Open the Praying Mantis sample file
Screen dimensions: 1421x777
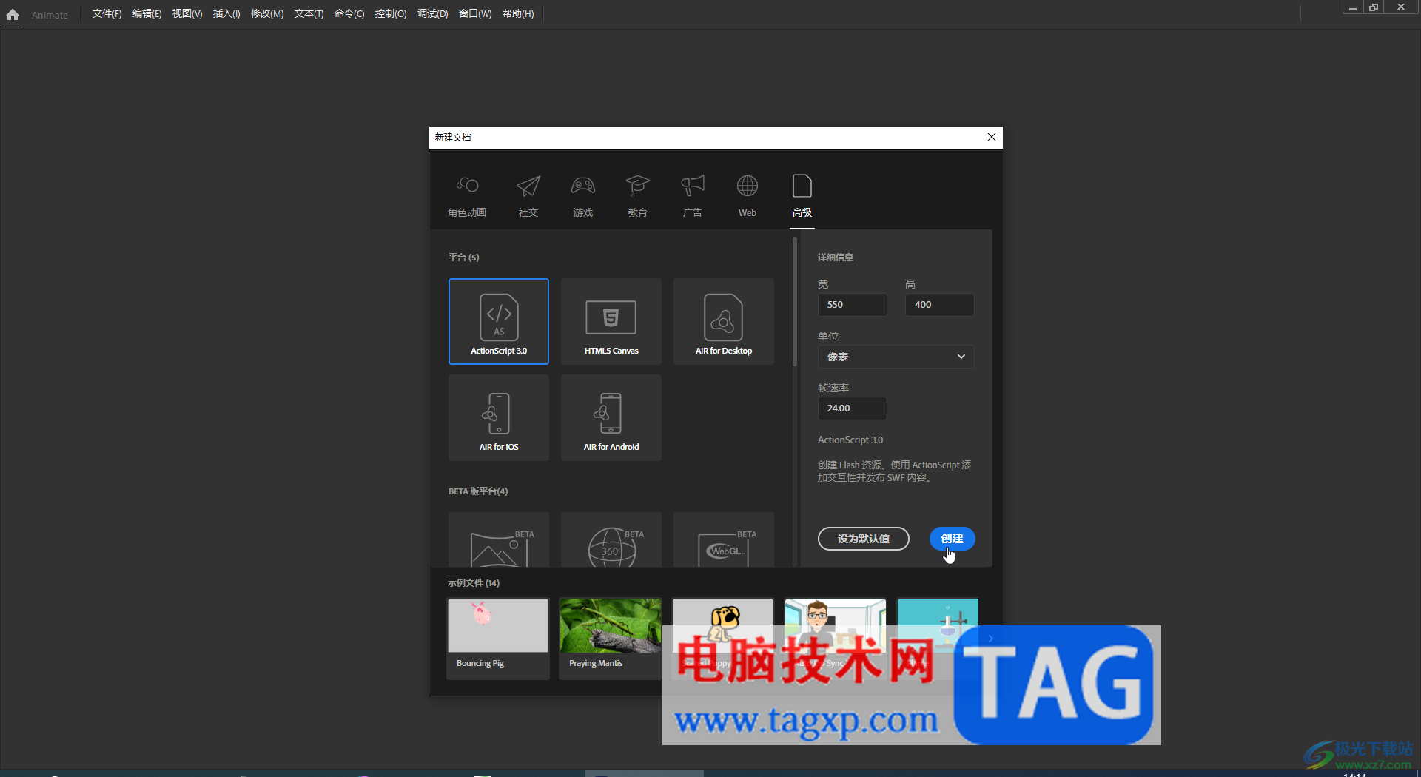pos(611,638)
